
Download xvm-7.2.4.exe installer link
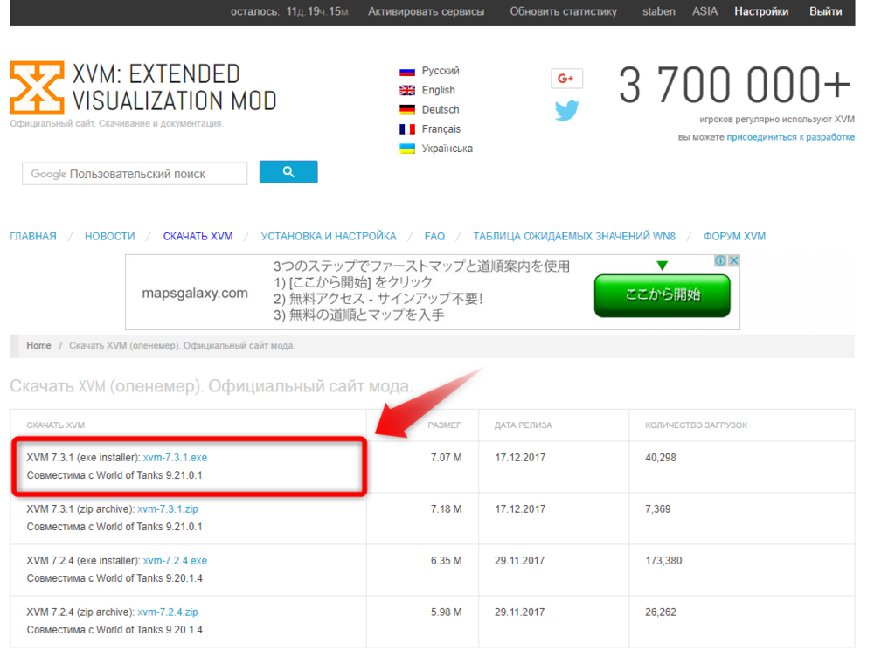coord(175,561)
